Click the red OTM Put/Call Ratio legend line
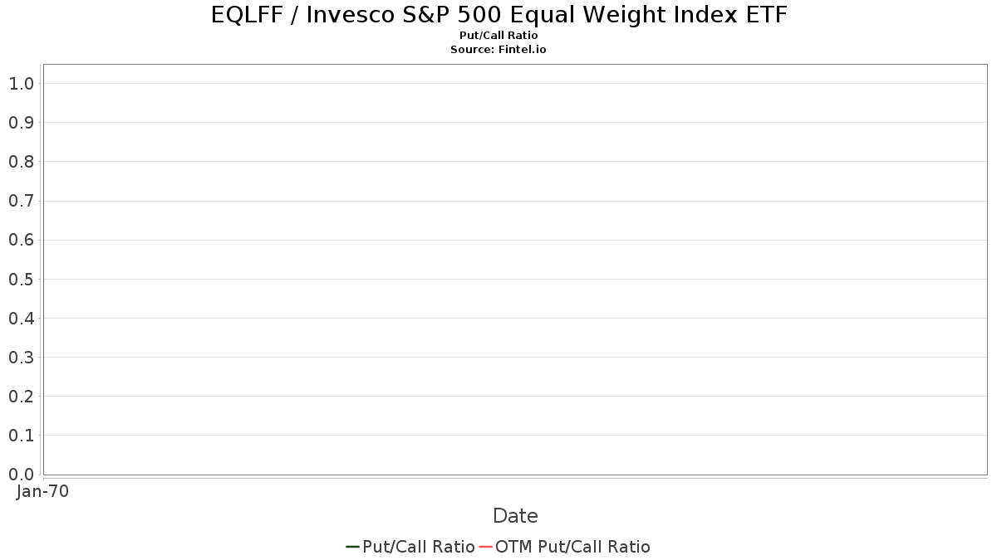997x560 pixels. [486, 547]
